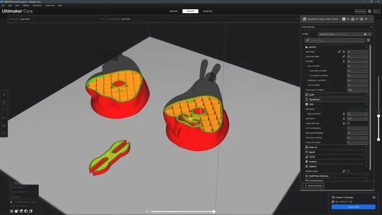Open the settings visibility hamburger menu
Image resolution: width=382 pixels, height=215 pixels.
[368, 40]
